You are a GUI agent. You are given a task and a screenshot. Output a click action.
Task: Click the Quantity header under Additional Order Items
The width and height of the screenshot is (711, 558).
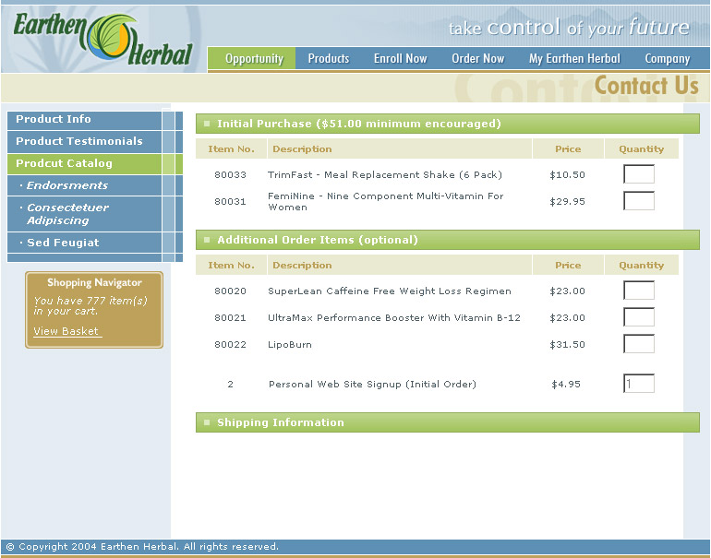[x=641, y=266]
